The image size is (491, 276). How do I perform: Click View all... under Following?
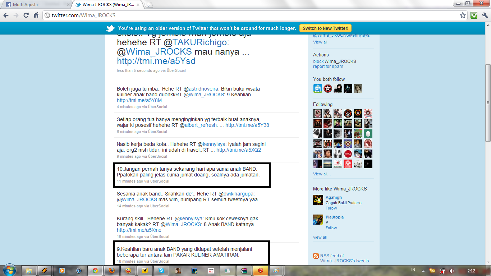322,174
